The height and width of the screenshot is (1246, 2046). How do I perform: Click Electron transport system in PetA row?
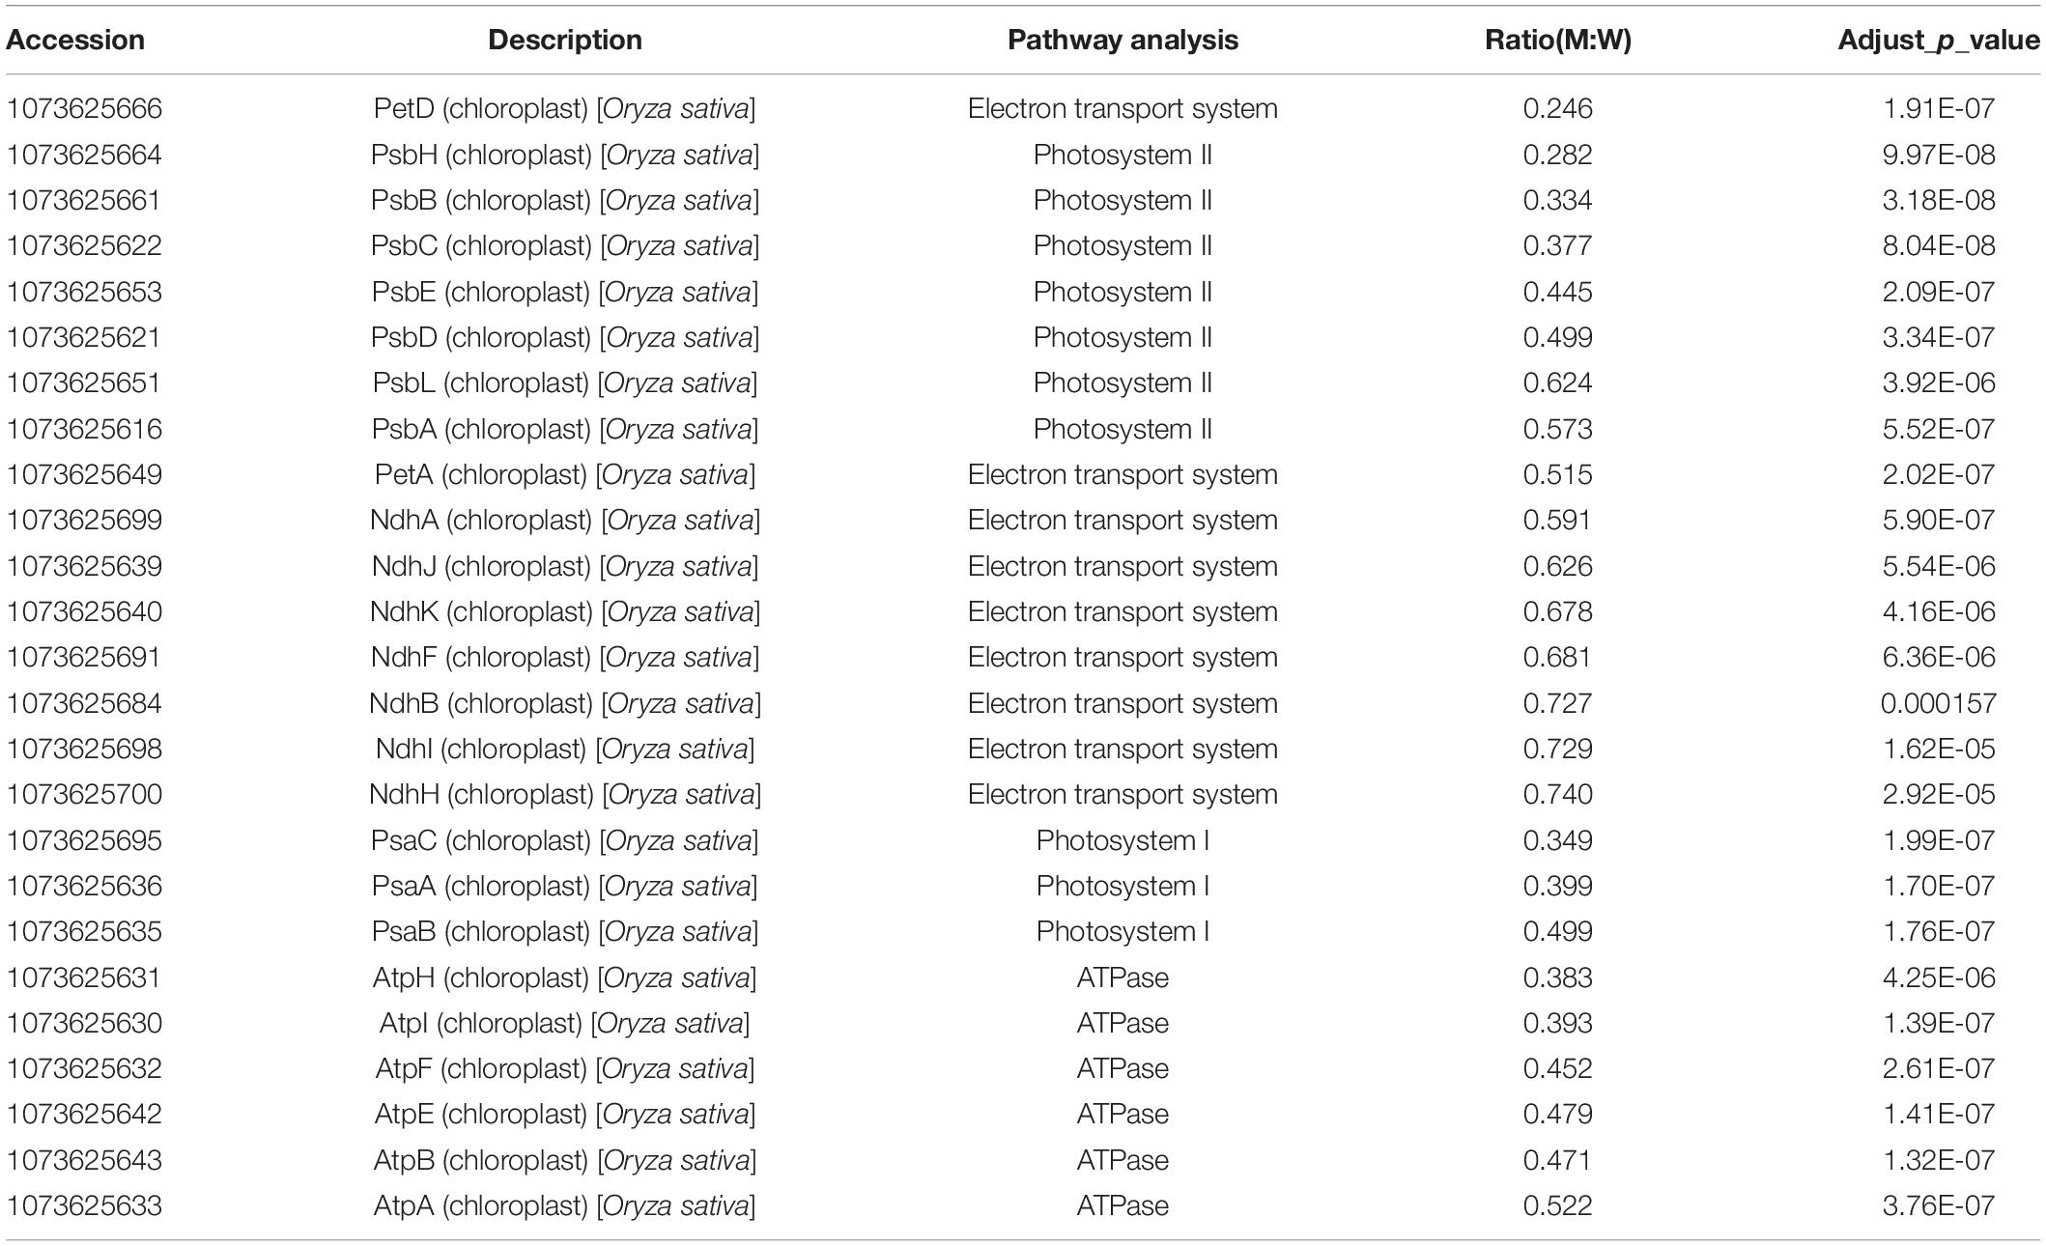[1122, 474]
